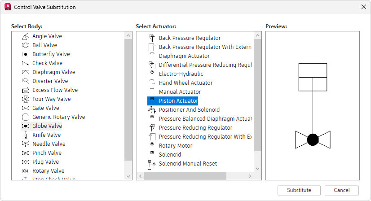Select the Electro-Hydraulic actuator icon
This screenshot has width=371, height=201.
coord(152,74)
